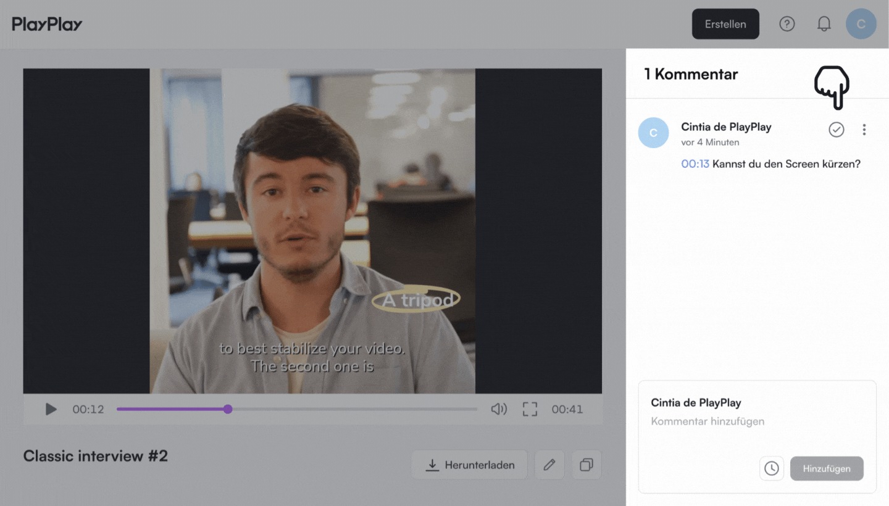The height and width of the screenshot is (506, 889).
Task: Click the Cintia de PlayPlay commenter name
Action: [x=726, y=126]
